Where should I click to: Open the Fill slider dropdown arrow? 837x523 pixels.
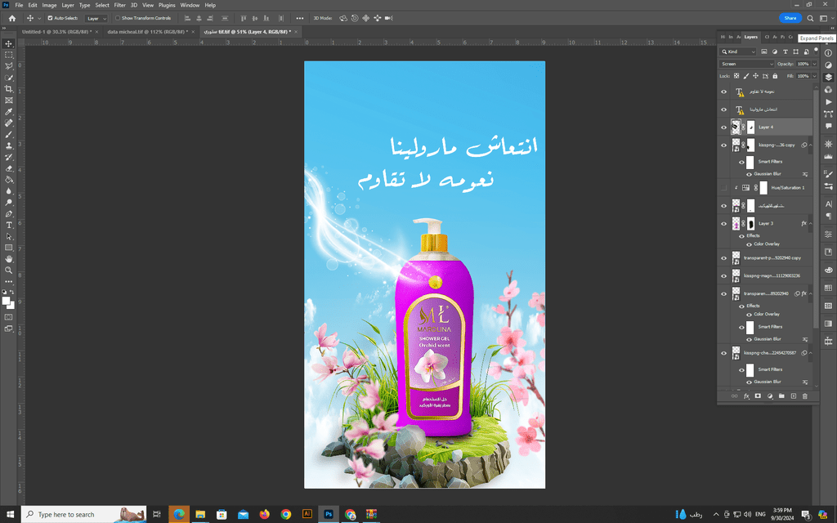[x=814, y=76]
